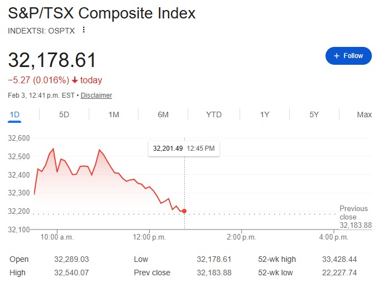The image size is (378, 282).
Task: Show the 6M chart range
Action: [164, 114]
